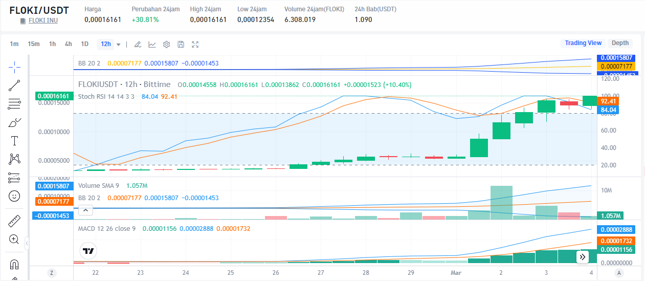Click the 6.308.019 volume value
645x281 pixels.
pos(300,19)
